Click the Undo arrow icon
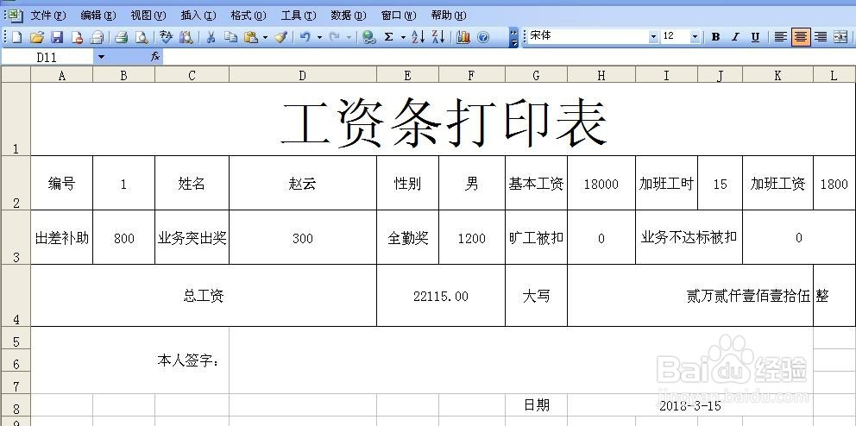This screenshot has height=426, width=856. click(305, 37)
